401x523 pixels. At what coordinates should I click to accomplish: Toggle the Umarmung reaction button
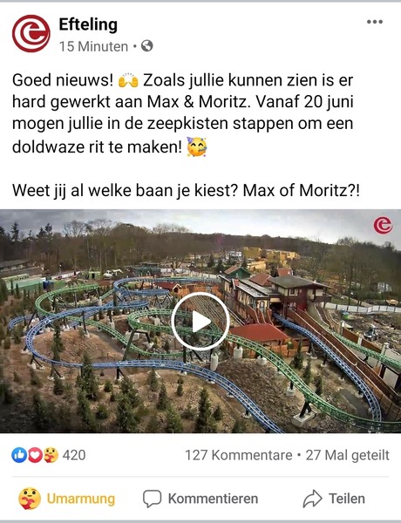[67, 499]
